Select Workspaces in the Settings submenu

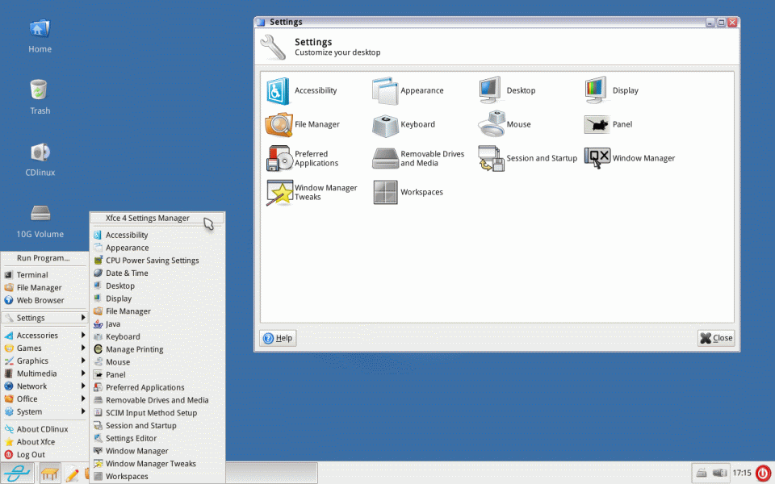(157, 477)
